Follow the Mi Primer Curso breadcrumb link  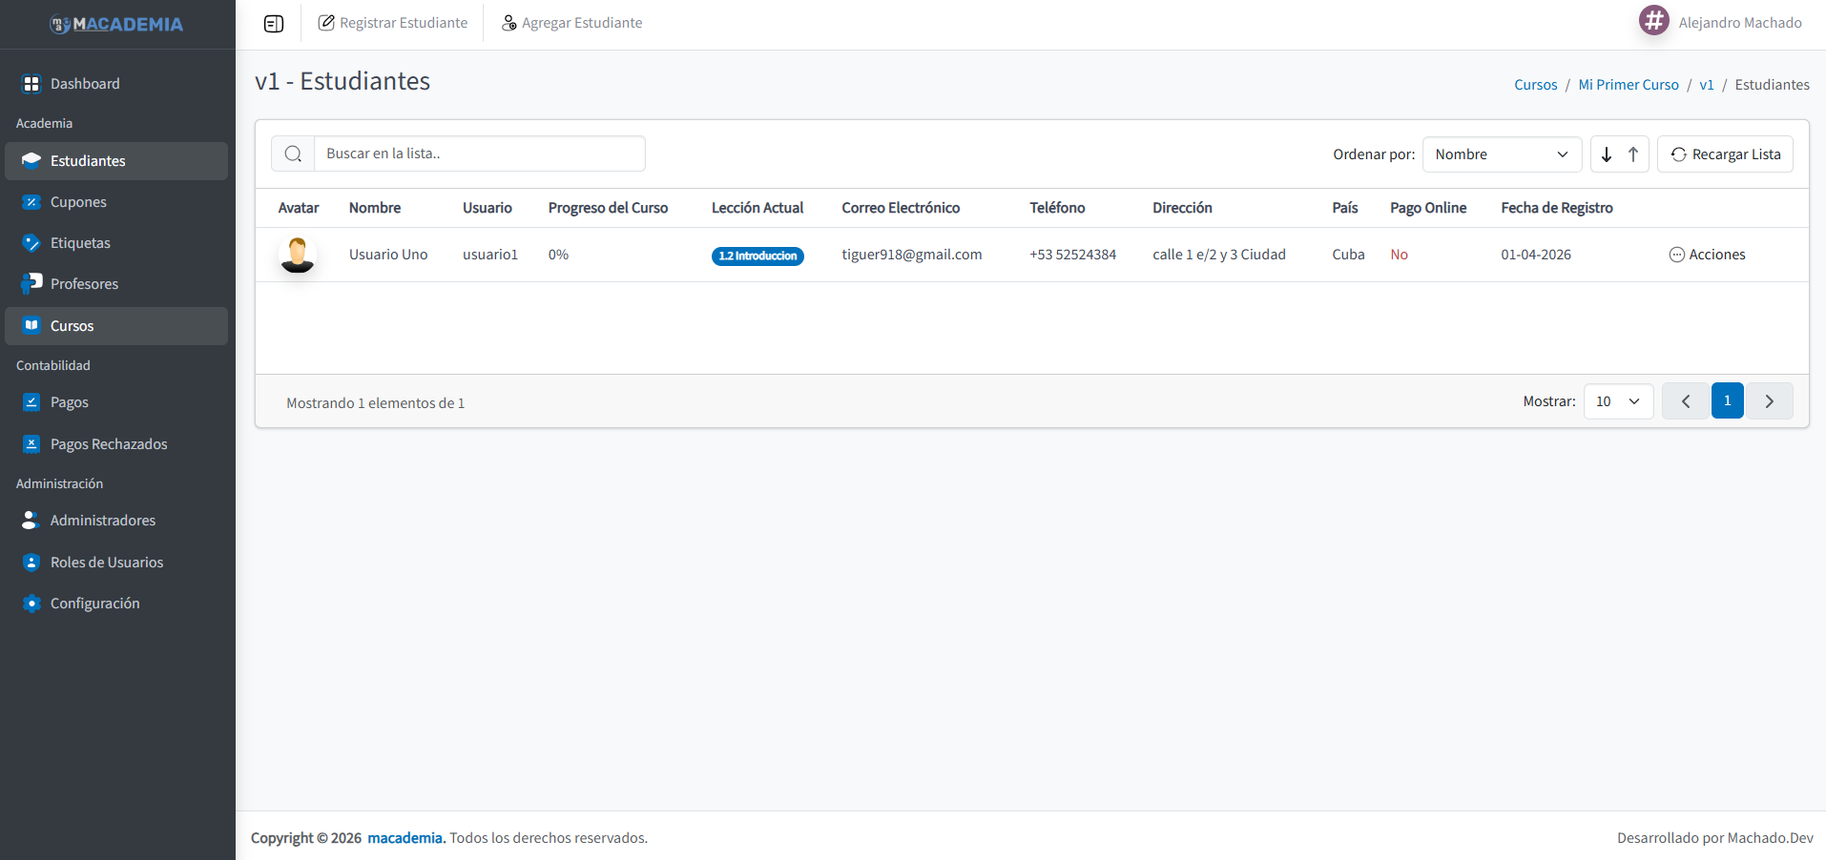(x=1629, y=84)
